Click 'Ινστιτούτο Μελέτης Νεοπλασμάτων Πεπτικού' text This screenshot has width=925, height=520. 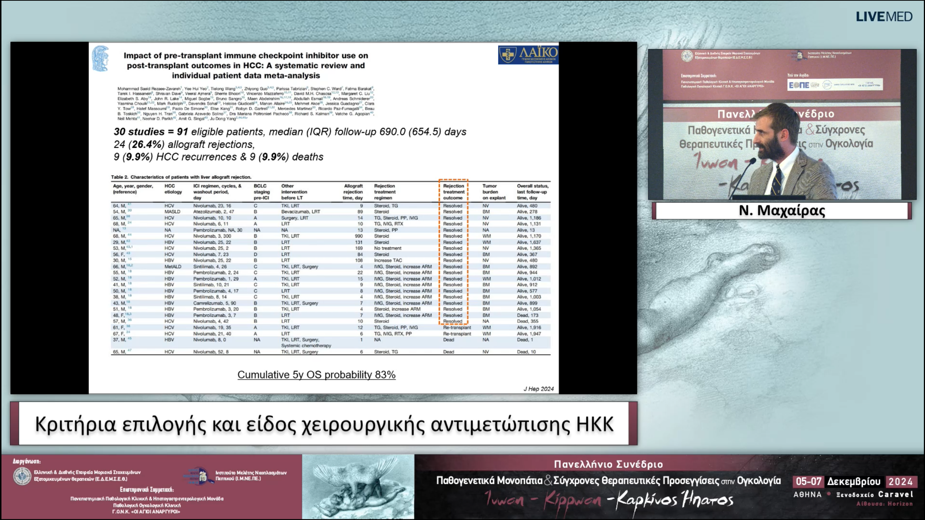pos(251,475)
